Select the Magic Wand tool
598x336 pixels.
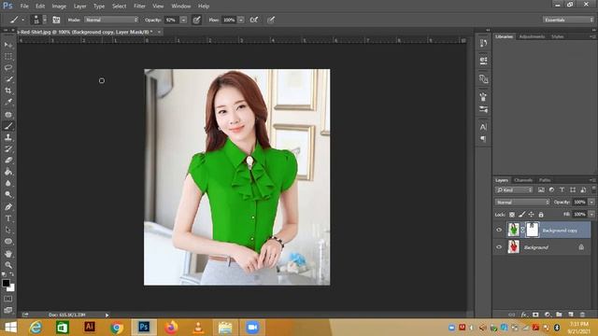pos(8,79)
